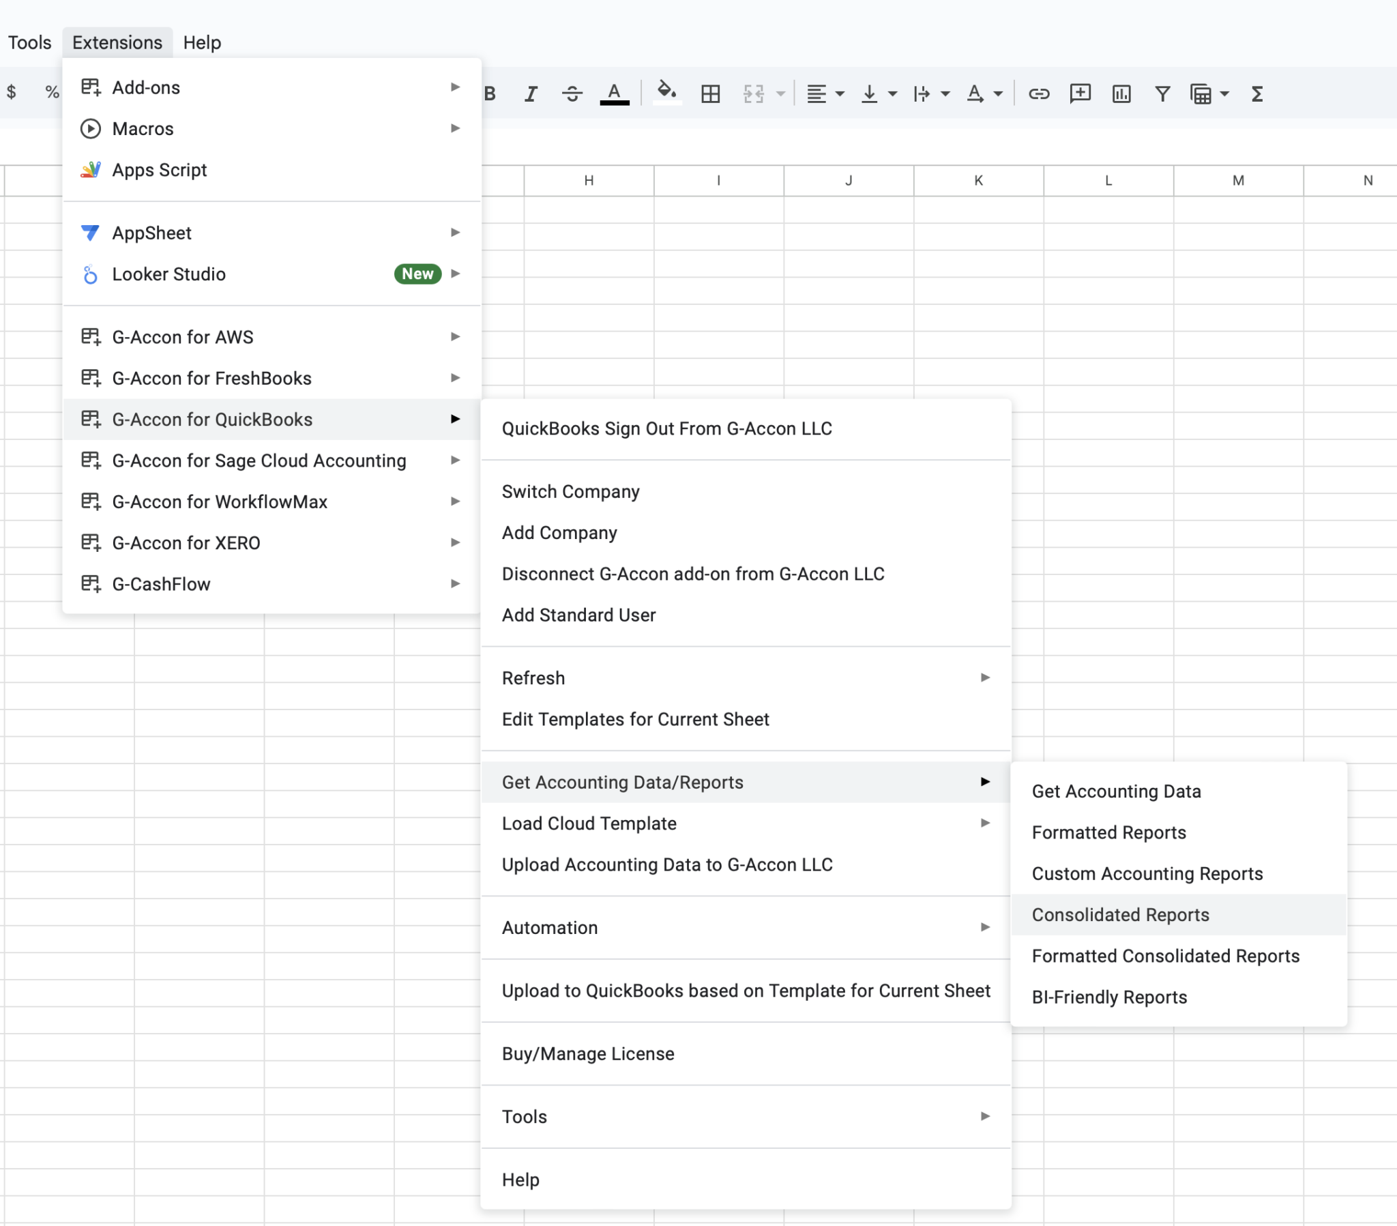The height and width of the screenshot is (1226, 1397).
Task: Click Disconnect G-Accon add-on from G-Accon LLC
Action: [746, 574]
